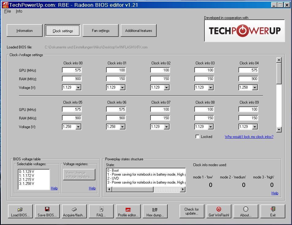The width and height of the screenshot is (292, 225).
Task: Select the Clock settings tab
Action: coord(63,31)
